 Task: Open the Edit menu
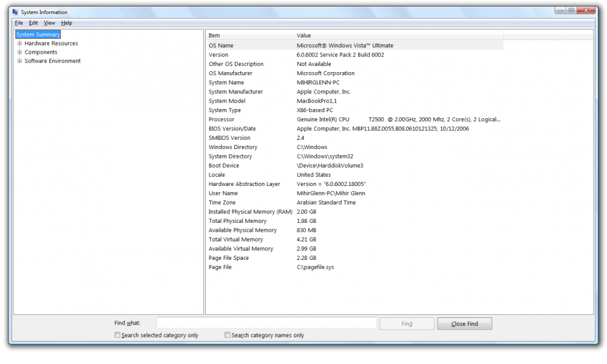click(x=33, y=23)
